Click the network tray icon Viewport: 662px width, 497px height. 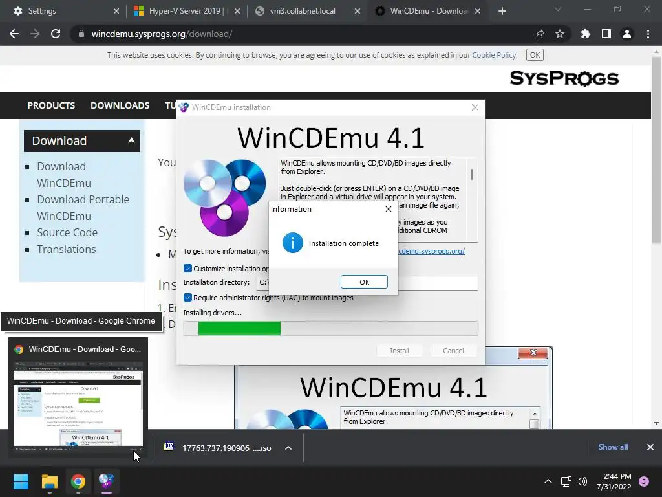(566, 481)
